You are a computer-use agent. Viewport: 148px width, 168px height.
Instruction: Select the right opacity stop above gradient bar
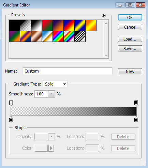pos(136,103)
